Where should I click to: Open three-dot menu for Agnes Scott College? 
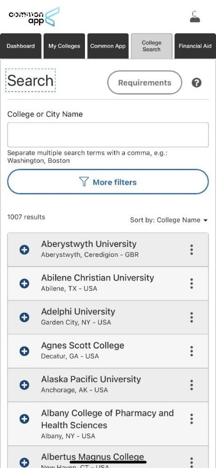pos(192,351)
